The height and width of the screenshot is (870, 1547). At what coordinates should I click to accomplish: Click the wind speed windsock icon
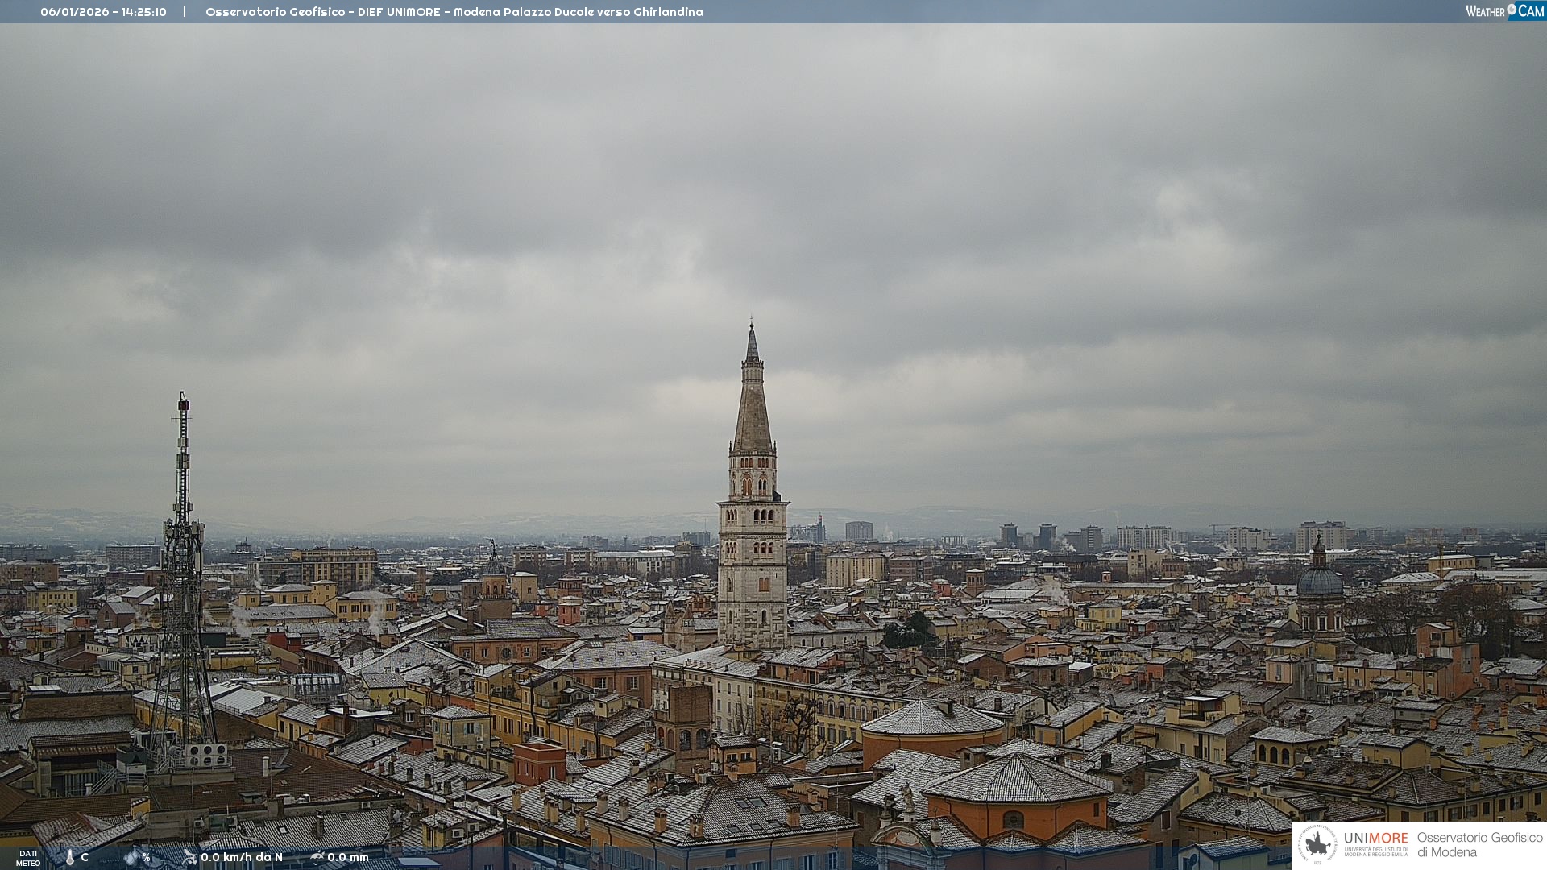click(190, 857)
